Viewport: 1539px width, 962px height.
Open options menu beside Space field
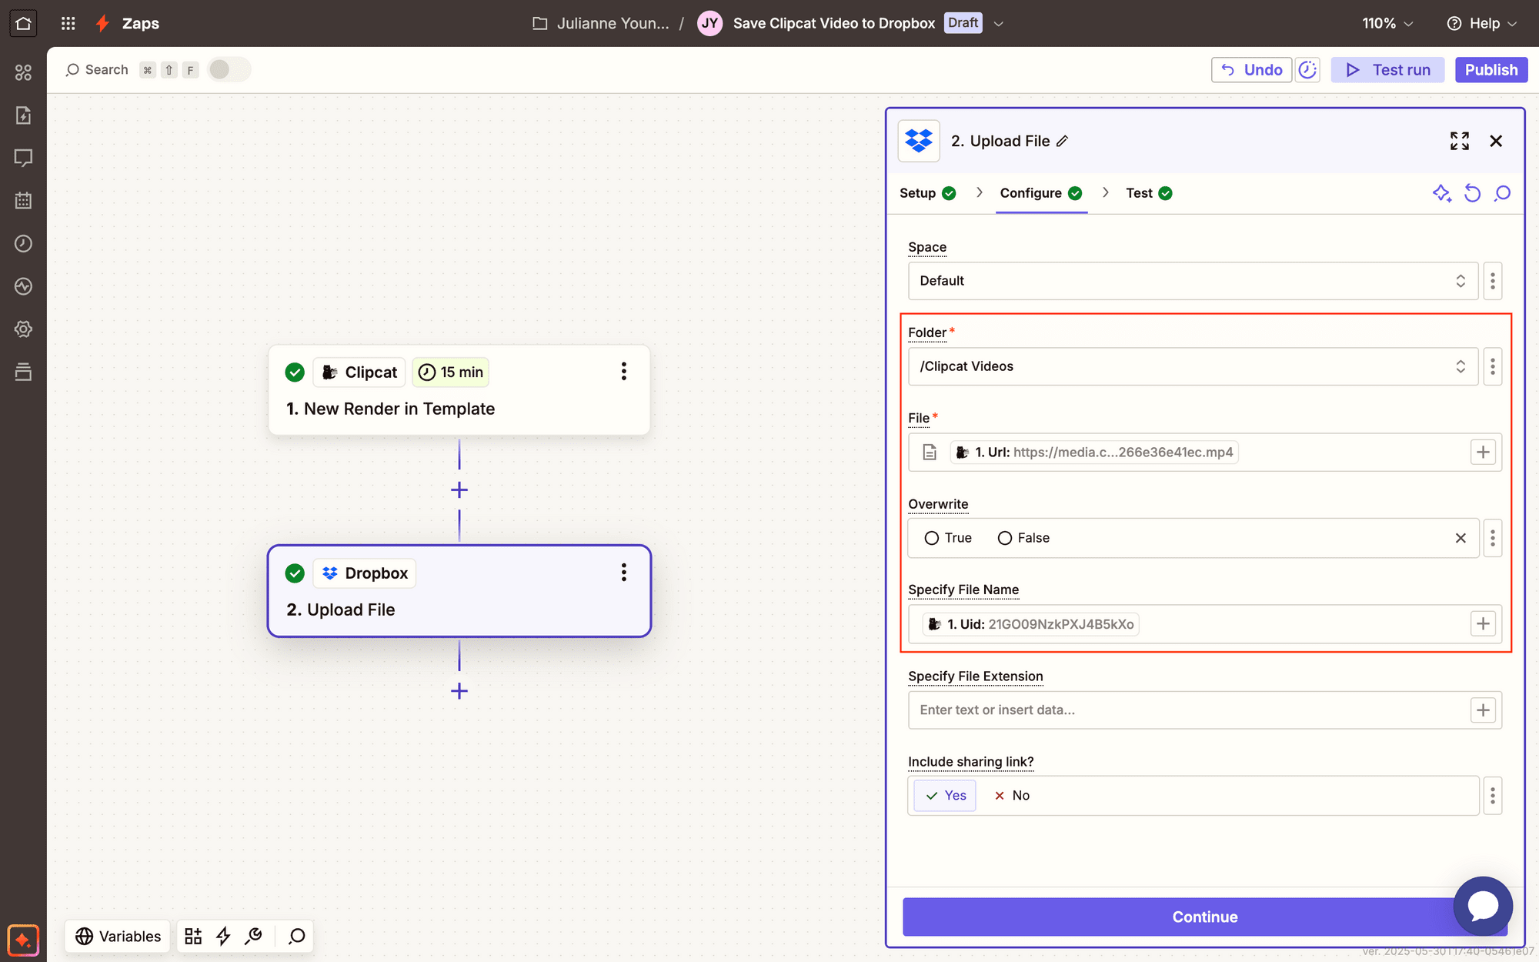click(1493, 281)
